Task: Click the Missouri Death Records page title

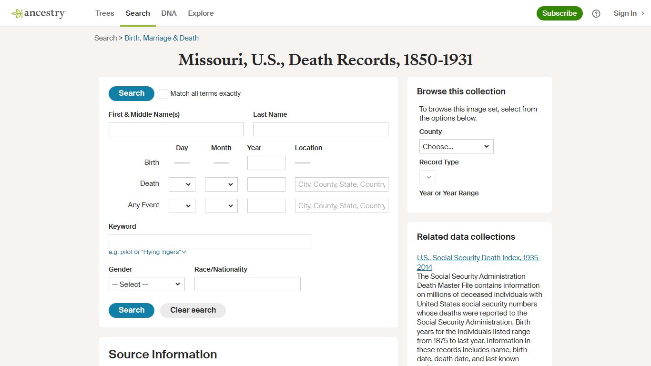Action: [325, 60]
